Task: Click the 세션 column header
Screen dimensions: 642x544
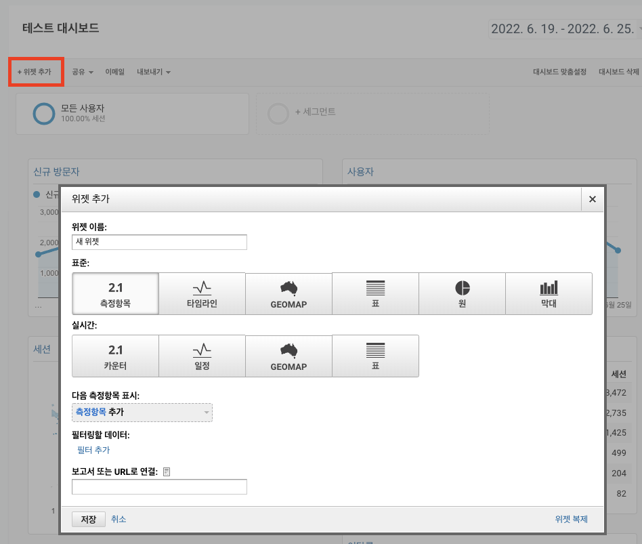Action: [x=618, y=374]
